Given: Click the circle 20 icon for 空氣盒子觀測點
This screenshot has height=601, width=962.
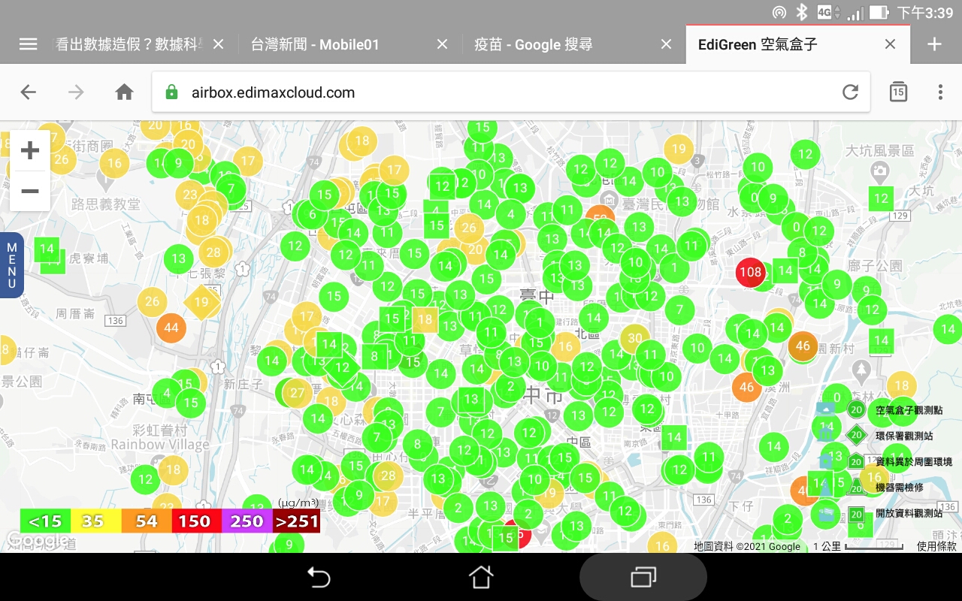Looking at the screenshot, I should click(856, 410).
